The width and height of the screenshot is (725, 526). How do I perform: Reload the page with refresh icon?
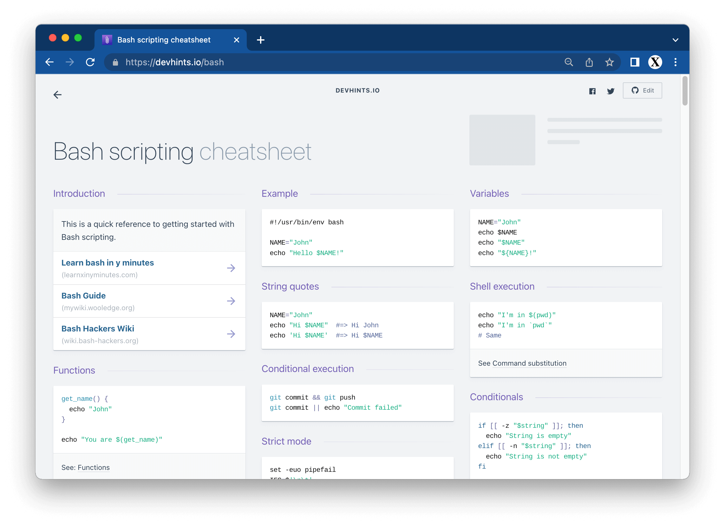90,62
